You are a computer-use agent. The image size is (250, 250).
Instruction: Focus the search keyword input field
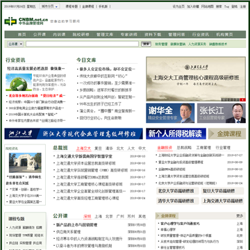click(82, 44)
